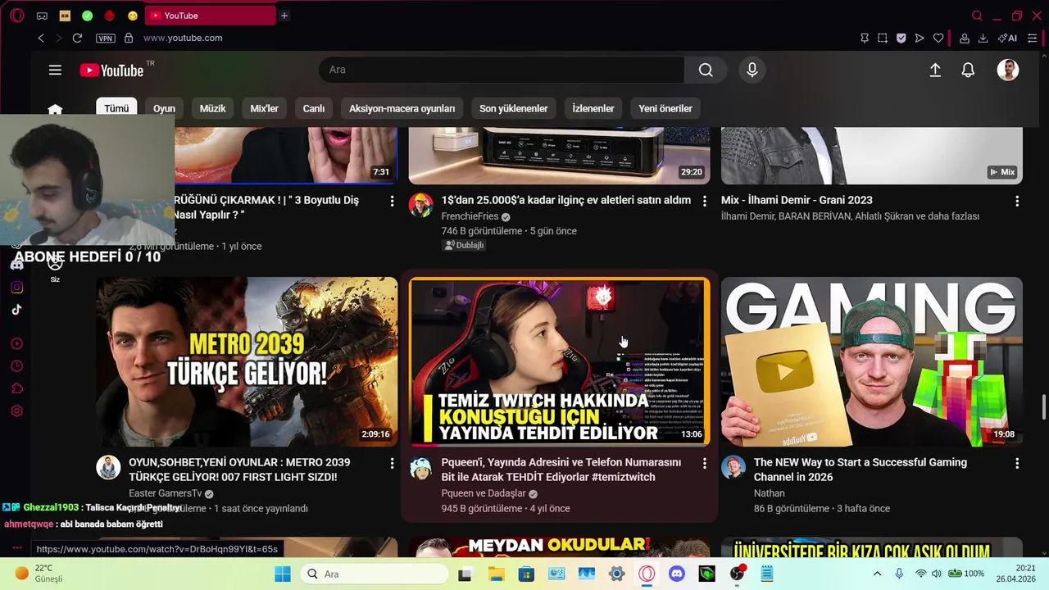Image resolution: width=1049 pixels, height=590 pixels.
Task: Focus the YouTube 'Ara' search box
Action: [x=502, y=70]
